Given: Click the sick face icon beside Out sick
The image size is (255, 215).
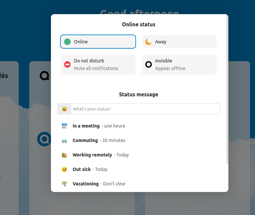Looking at the screenshot, I should click(64, 169).
